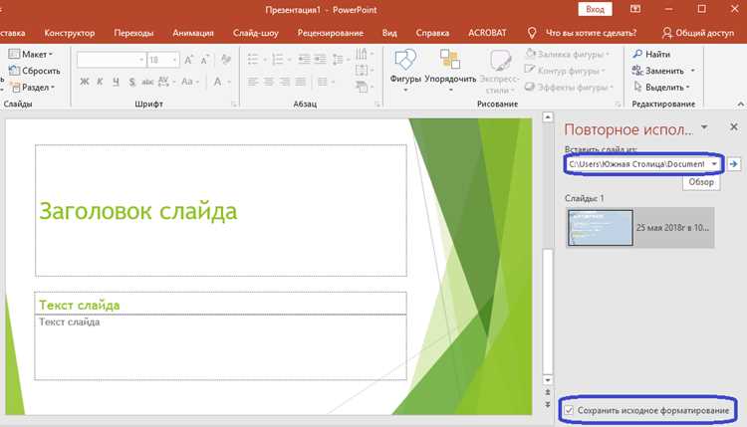Click the green Текст слайда placeholder

pyautogui.click(x=220, y=305)
